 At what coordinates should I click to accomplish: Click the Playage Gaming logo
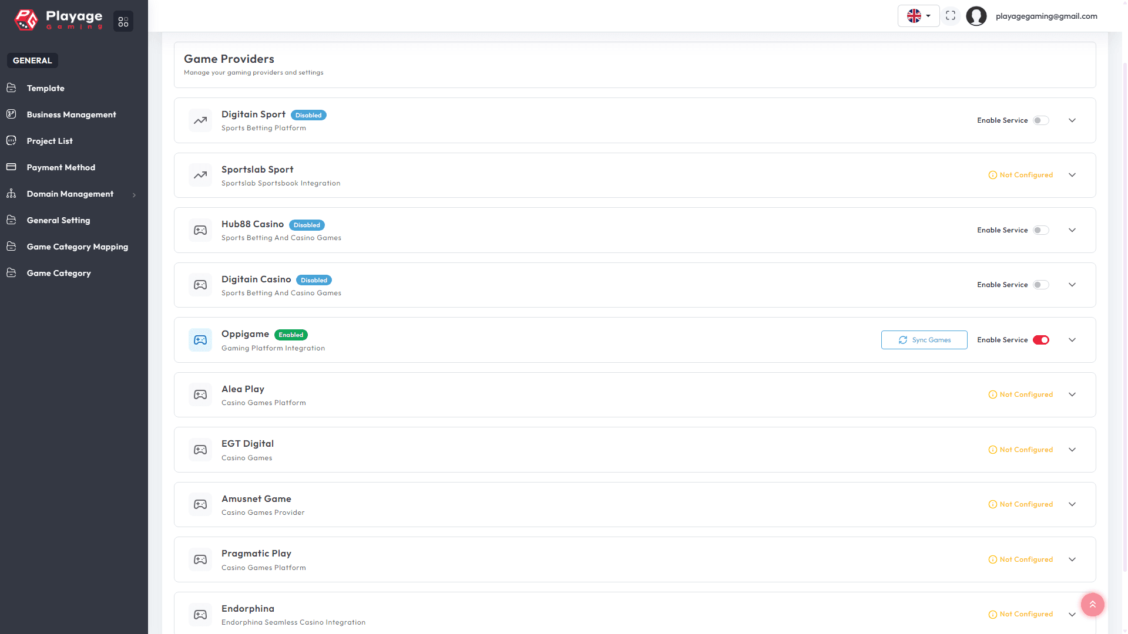click(59, 19)
